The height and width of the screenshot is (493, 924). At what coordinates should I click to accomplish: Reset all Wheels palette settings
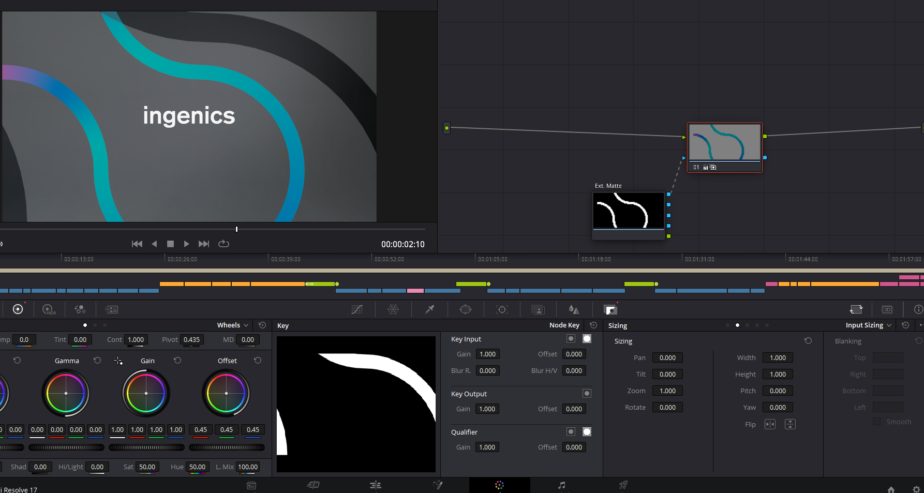coord(262,325)
